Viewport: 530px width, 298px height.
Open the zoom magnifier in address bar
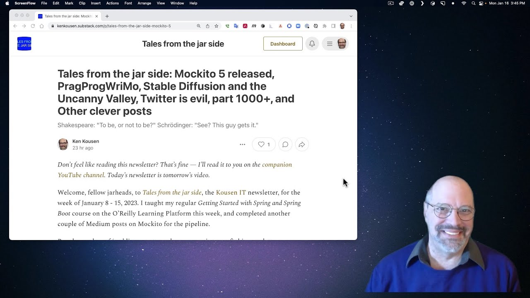[199, 26]
